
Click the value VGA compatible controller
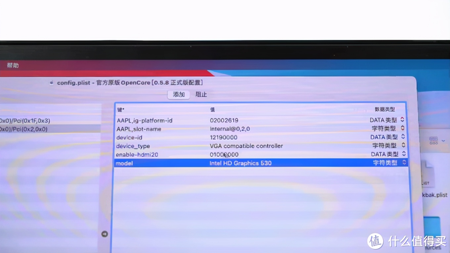pyautogui.click(x=247, y=146)
